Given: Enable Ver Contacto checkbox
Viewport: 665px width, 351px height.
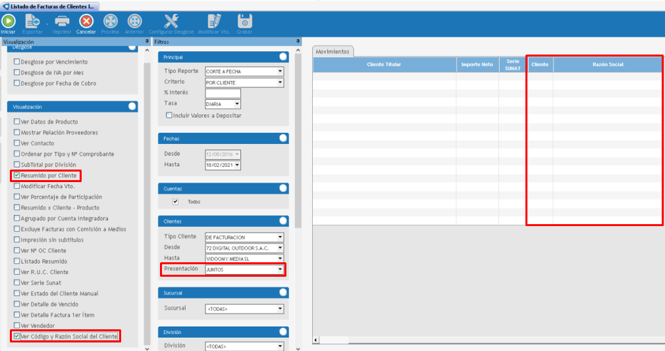Looking at the screenshot, I should tap(16, 143).
